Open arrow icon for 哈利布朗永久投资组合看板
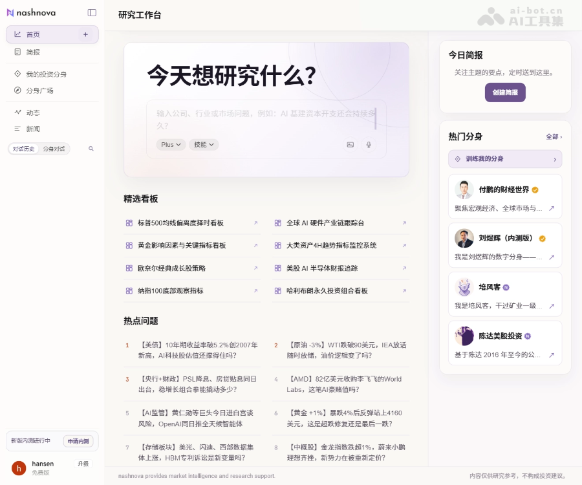 click(404, 291)
